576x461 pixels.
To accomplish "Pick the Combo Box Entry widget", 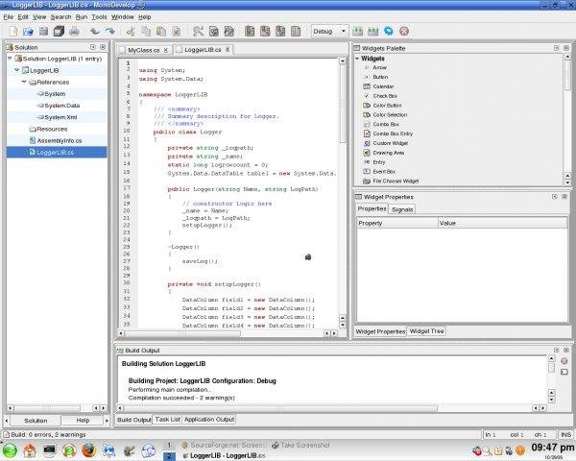I will pos(393,133).
